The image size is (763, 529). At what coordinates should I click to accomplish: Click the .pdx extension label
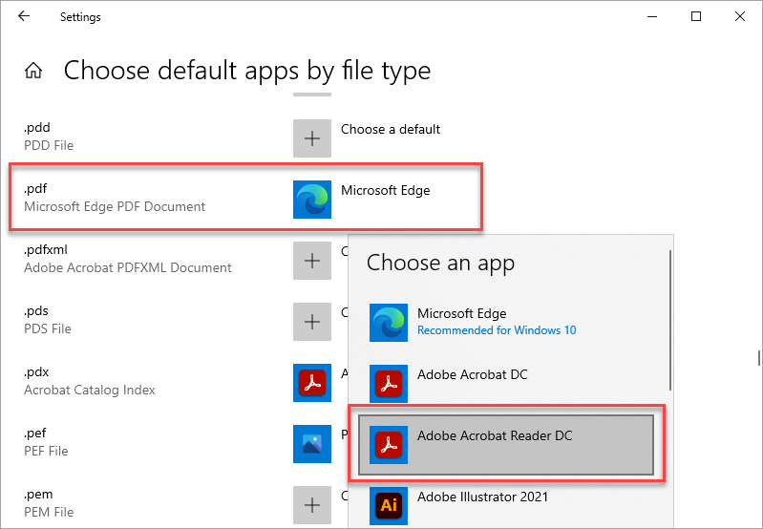coord(36,372)
